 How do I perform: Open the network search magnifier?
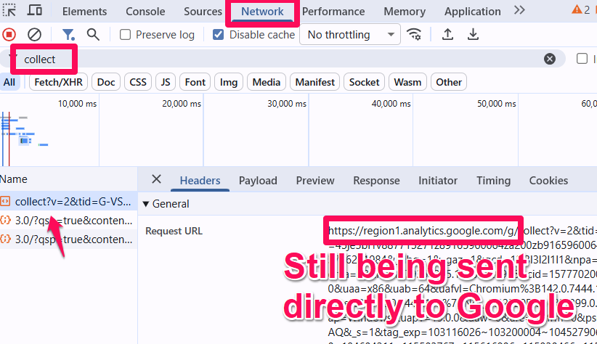[x=93, y=35]
